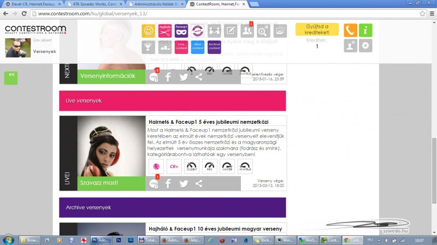
Task: Open Total Commander in the taskbar
Action: 148,240
